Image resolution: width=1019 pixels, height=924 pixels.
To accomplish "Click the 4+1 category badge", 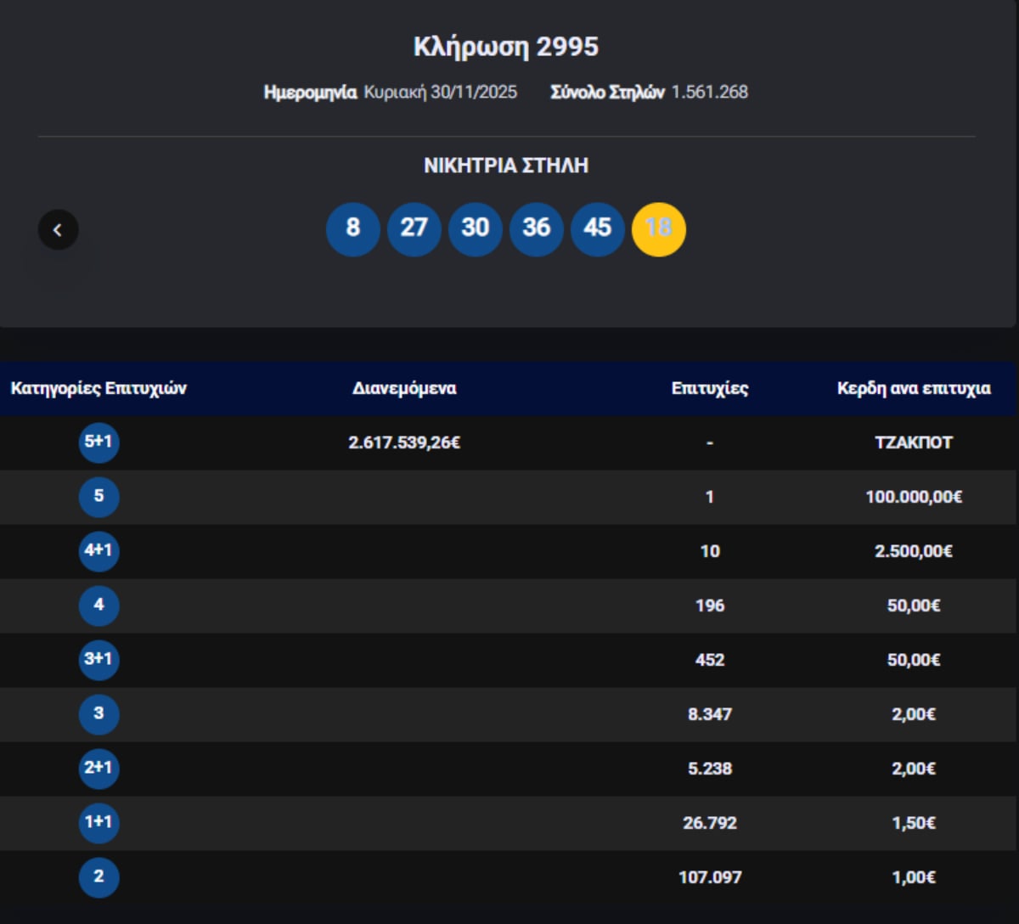I will 99,551.
